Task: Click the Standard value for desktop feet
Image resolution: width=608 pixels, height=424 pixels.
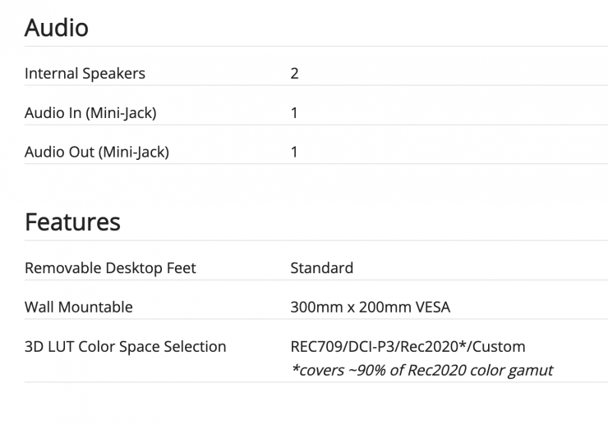Action: tap(321, 268)
